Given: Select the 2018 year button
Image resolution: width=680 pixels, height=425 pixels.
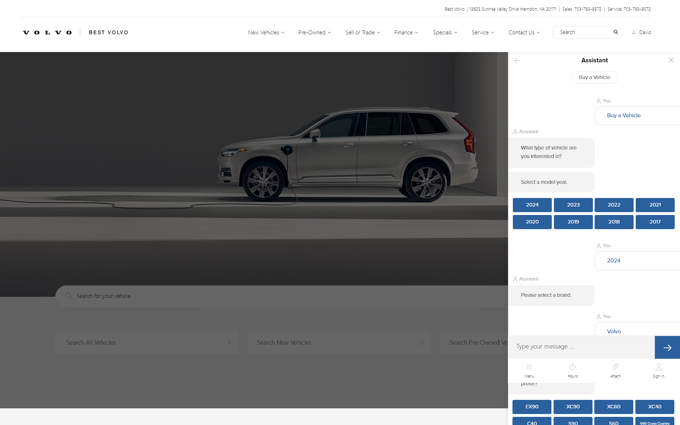Looking at the screenshot, I should click(x=614, y=222).
